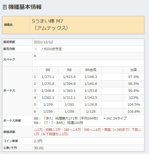
Task: Select payout rate 98.5%
Action: pyautogui.click(x=134, y=84)
